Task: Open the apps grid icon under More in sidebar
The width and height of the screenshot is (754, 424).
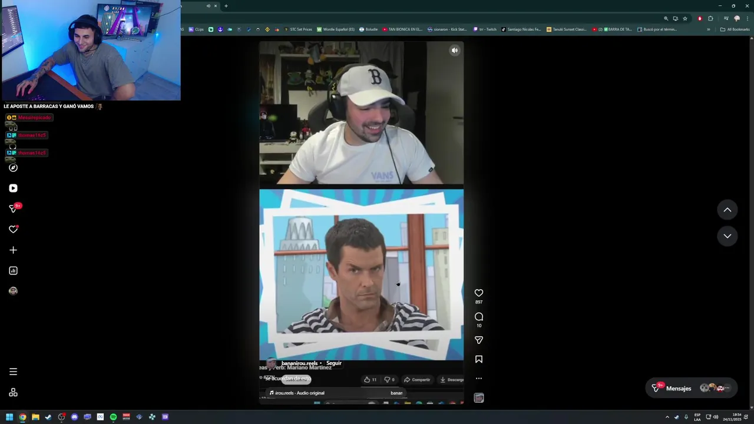Action: tap(13, 393)
